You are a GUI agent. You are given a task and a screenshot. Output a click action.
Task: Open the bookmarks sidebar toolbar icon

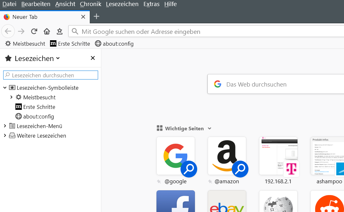coord(60,31)
